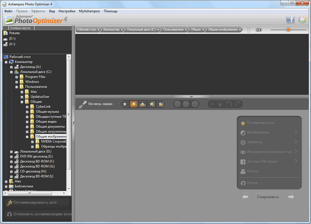
Task: Expand the CyberLink folder
Action: (27, 107)
